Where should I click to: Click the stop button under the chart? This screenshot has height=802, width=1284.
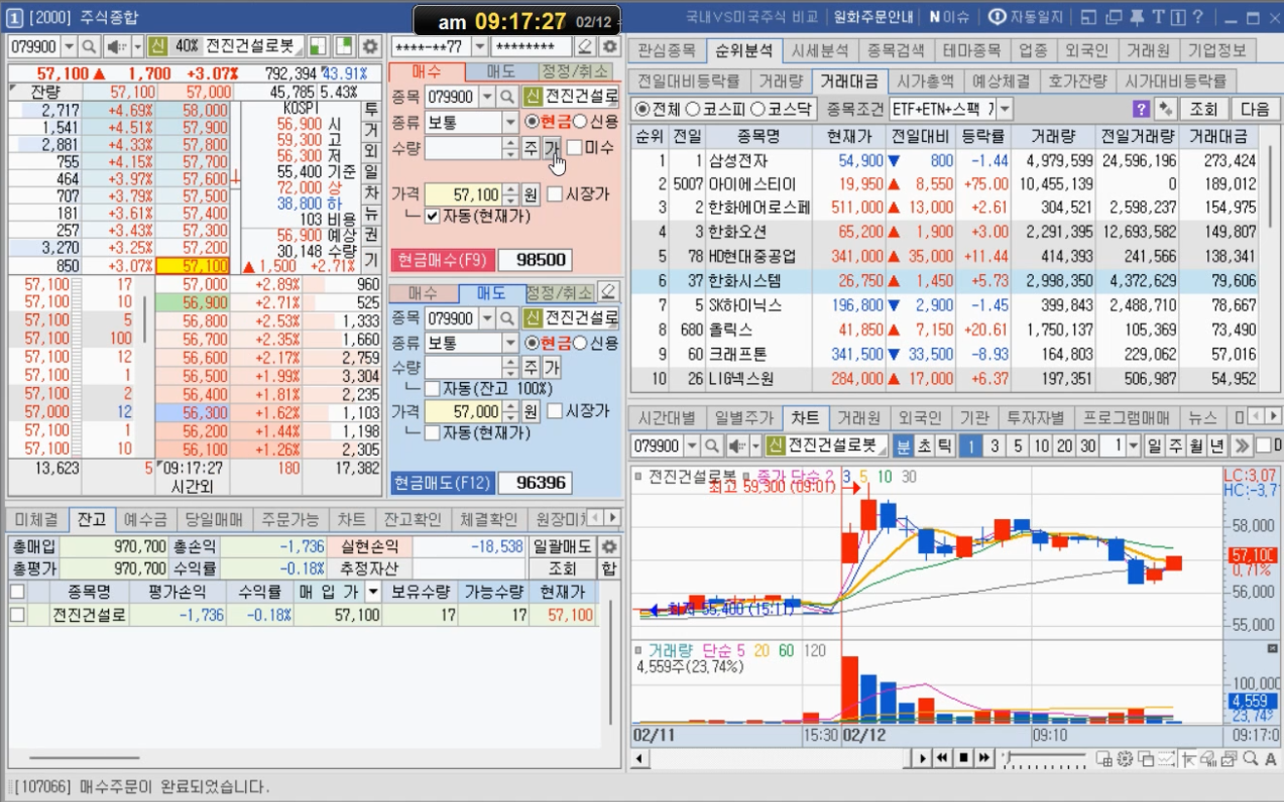point(963,757)
